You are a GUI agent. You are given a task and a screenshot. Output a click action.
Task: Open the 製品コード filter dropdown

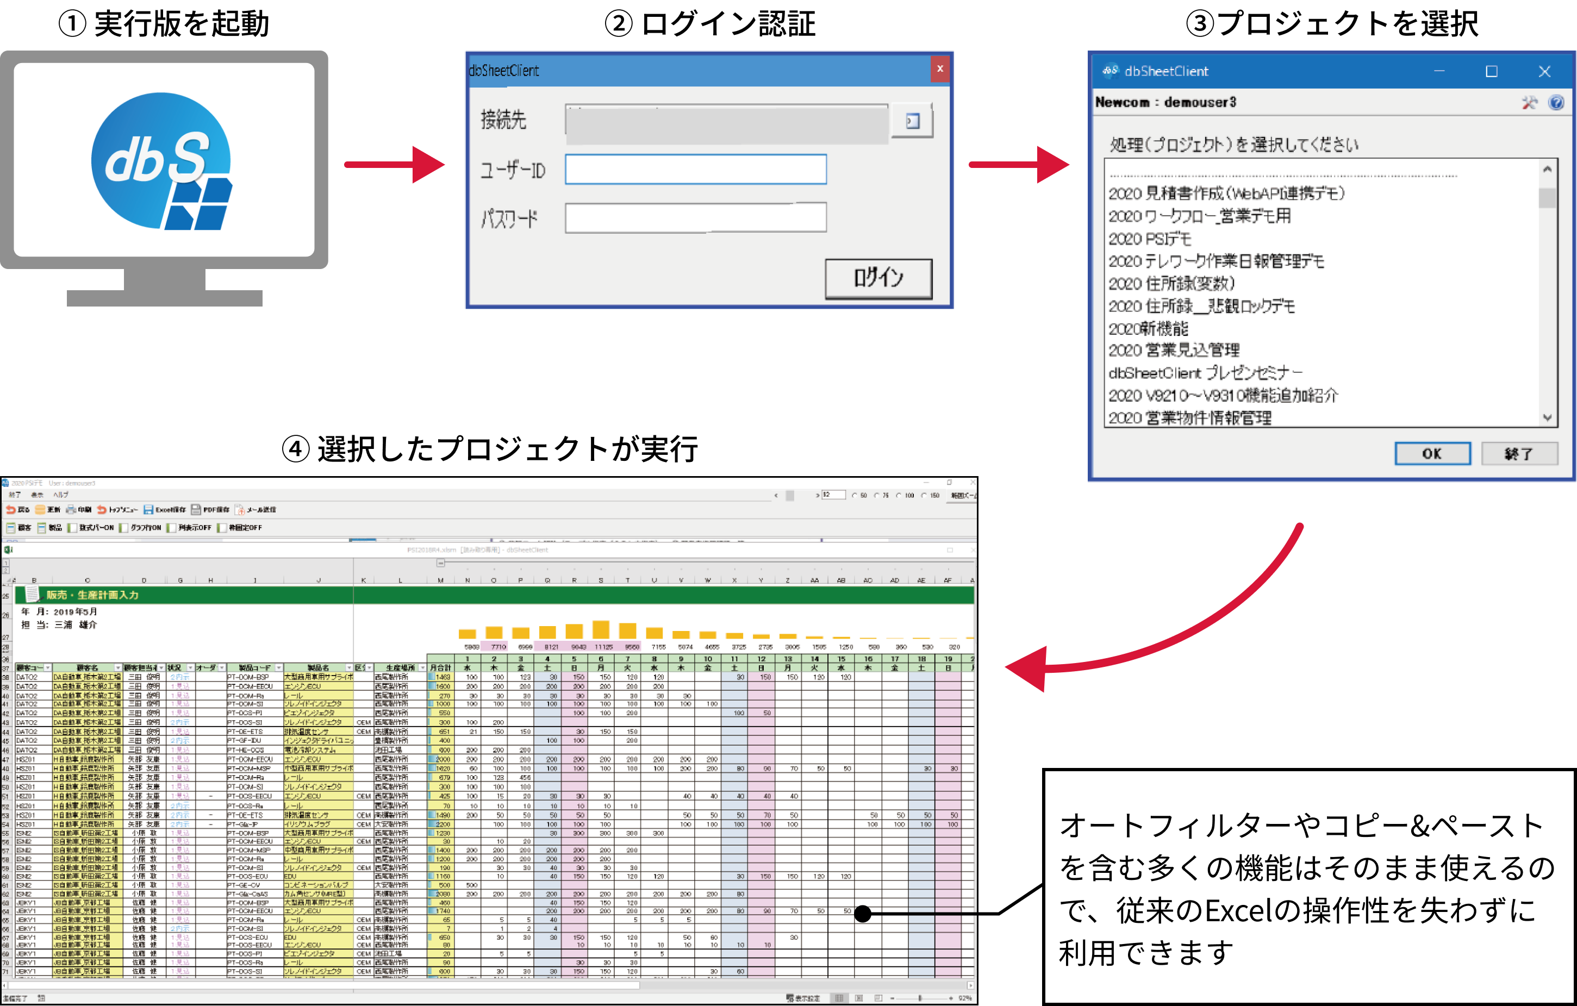pos(279,668)
